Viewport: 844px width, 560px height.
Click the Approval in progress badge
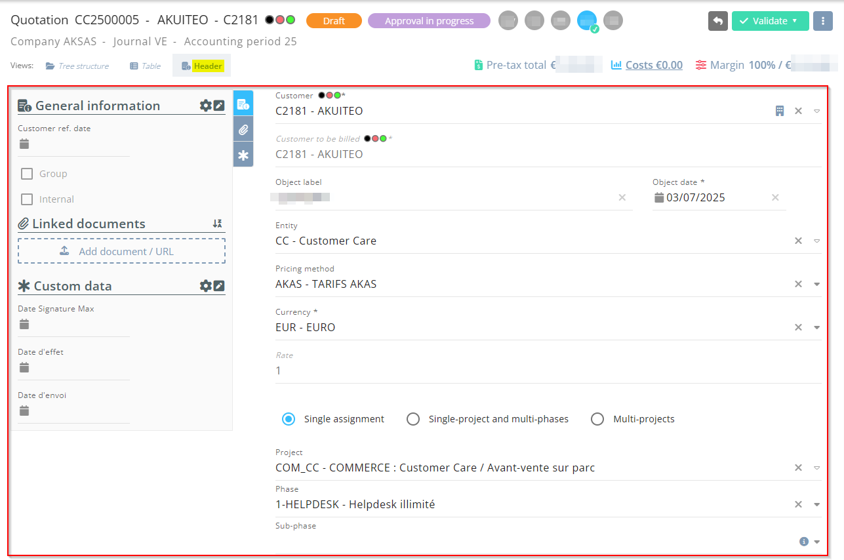[429, 21]
